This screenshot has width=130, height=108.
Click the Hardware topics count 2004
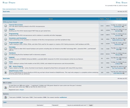[x=102, y=54]
